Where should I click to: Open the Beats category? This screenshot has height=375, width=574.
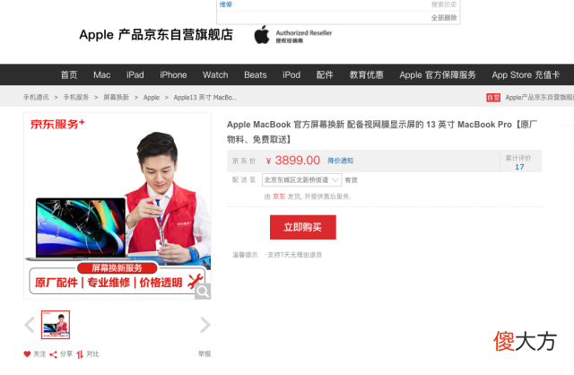click(x=255, y=75)
